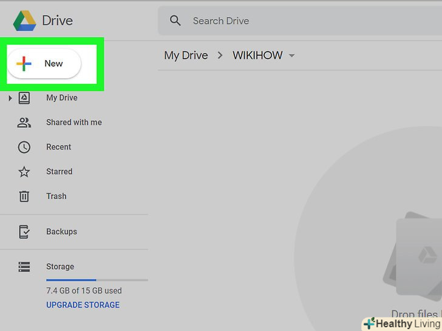This screenshot has width=442, height=331.
Task: Click the Google Drive logo icon
Action: (x=24, y=21)
